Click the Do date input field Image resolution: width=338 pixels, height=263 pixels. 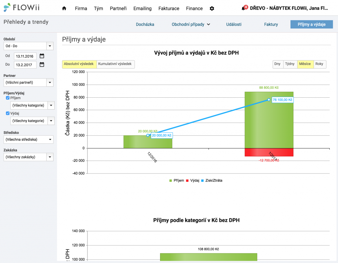click(25, 65)
